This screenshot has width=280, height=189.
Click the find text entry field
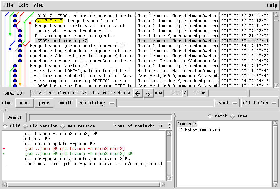pos(165,103)
